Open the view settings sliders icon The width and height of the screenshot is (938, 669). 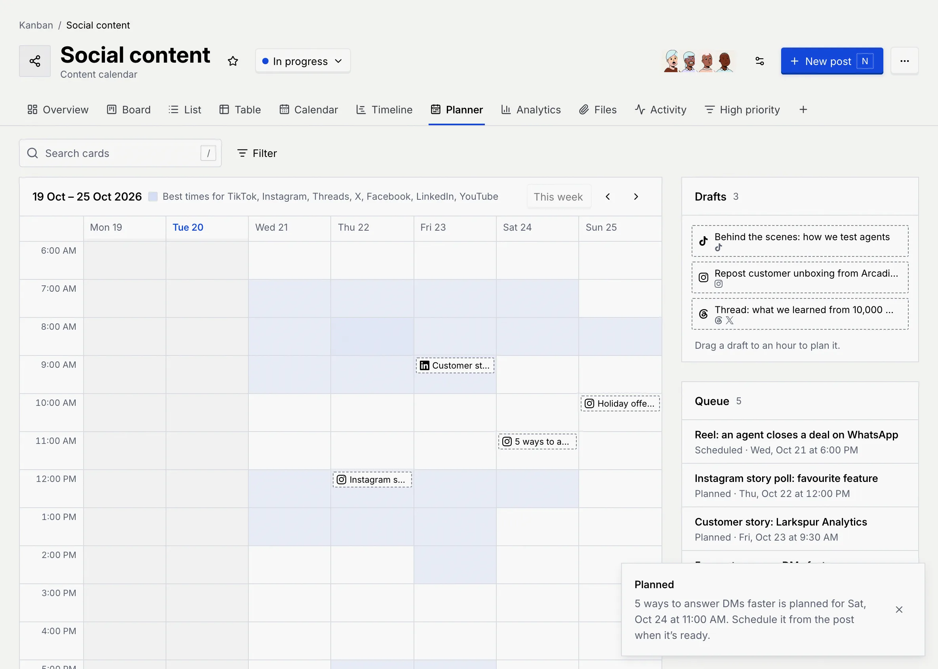point(760,61)
